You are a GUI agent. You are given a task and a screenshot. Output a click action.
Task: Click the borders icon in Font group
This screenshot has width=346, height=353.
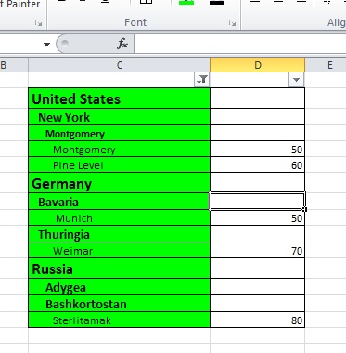point(147,2)
